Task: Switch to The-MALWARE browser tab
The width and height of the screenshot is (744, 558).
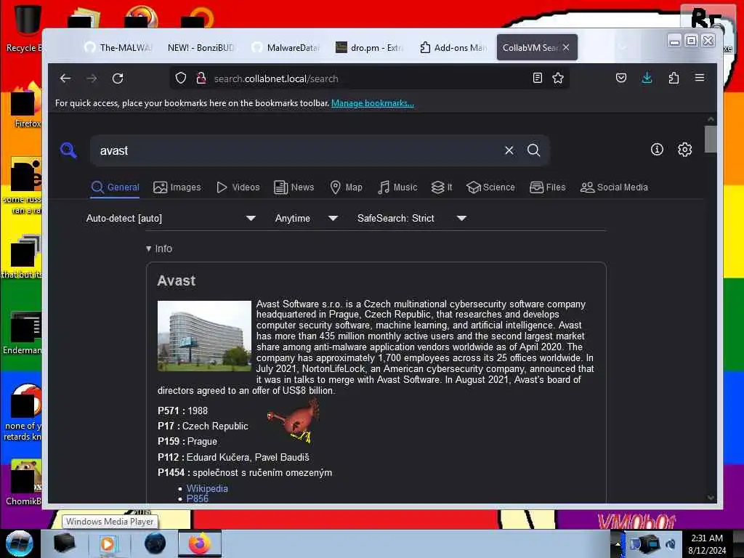Action: click(x=118, y=47)
